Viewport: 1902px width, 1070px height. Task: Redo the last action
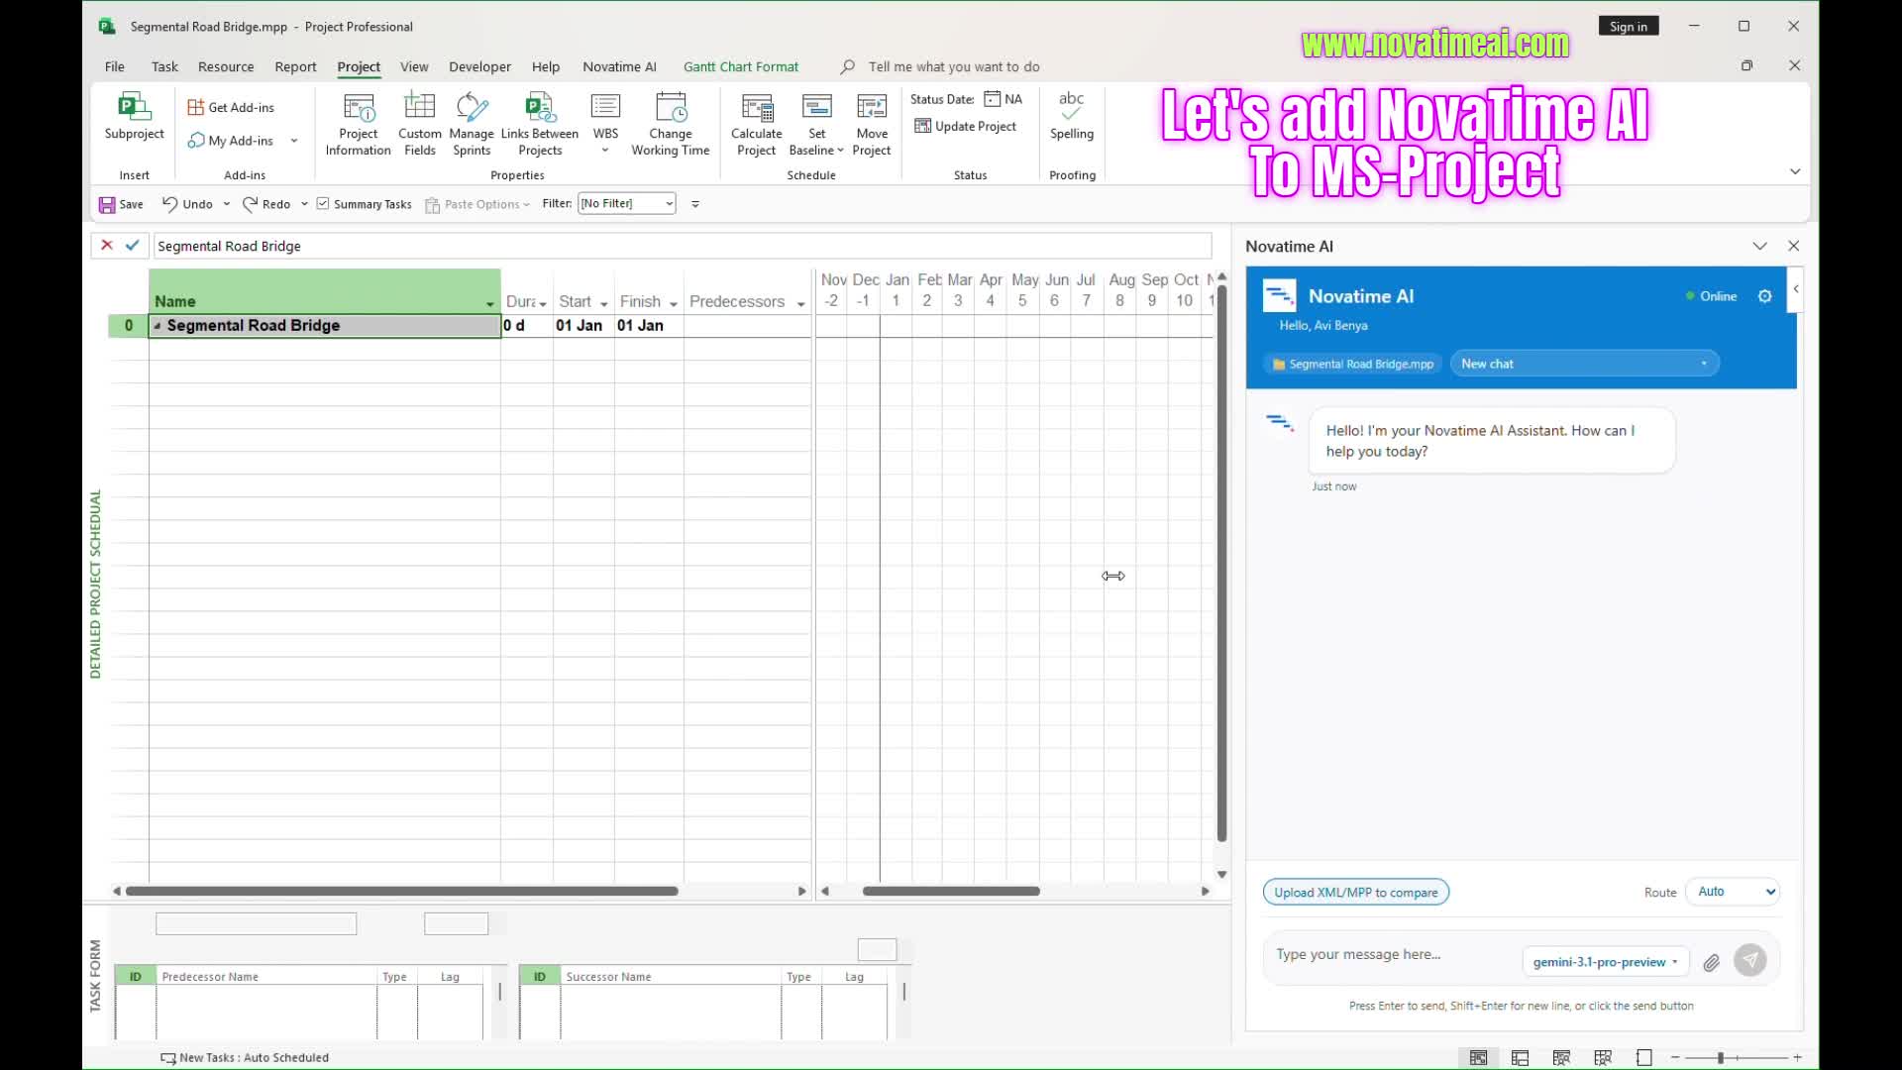pyautogui.click(x=266, y=204)
